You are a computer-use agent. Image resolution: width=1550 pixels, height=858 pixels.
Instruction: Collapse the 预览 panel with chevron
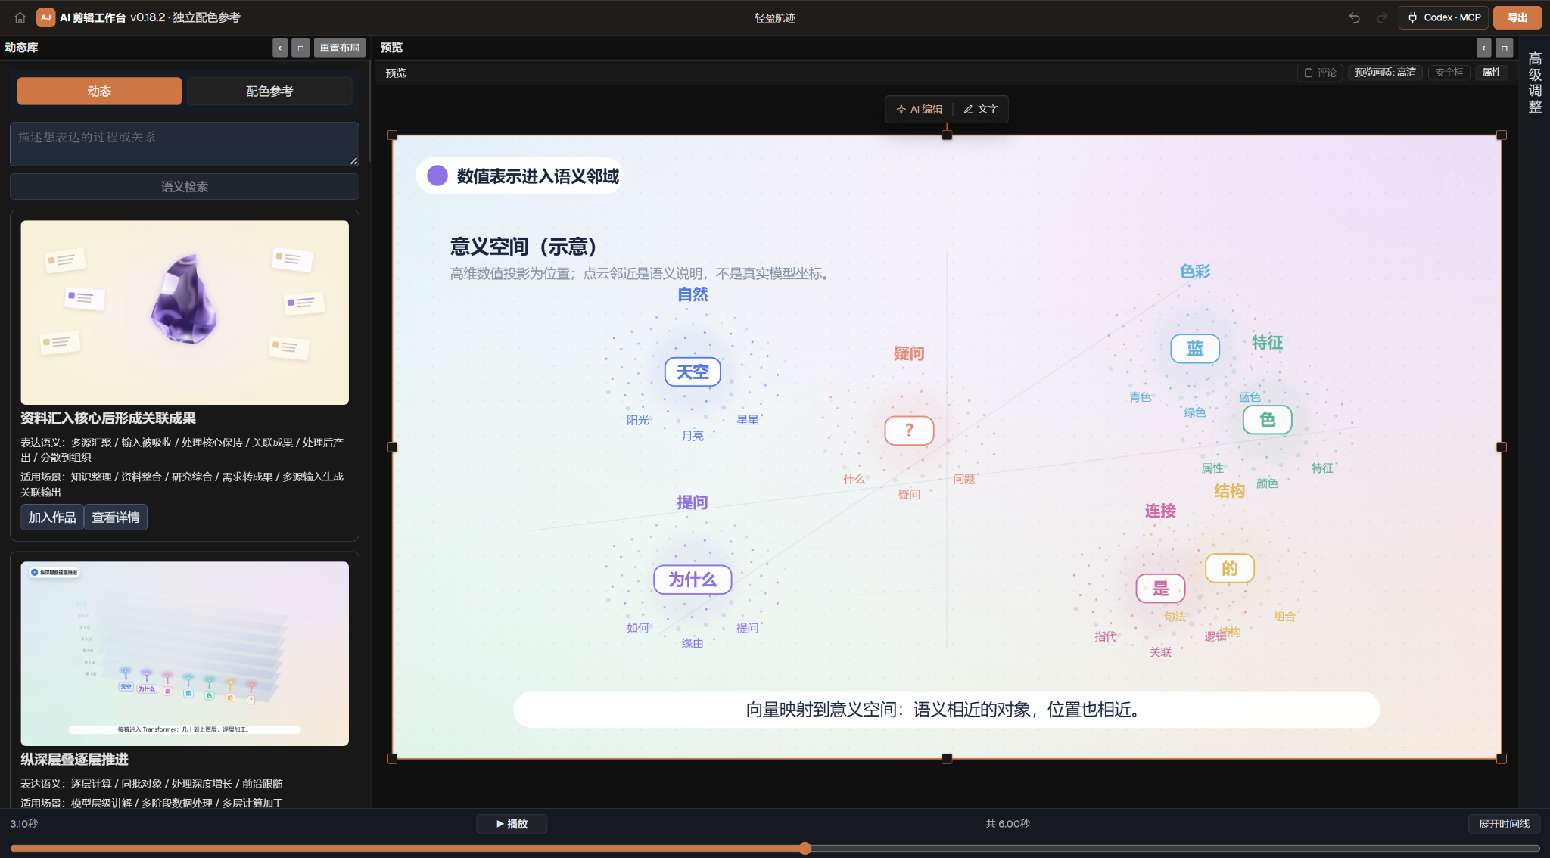(1483, 48)
